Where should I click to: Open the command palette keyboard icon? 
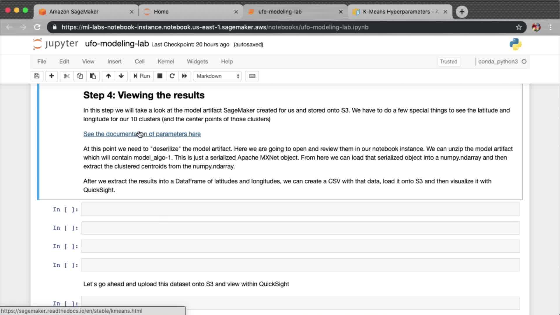252,76
